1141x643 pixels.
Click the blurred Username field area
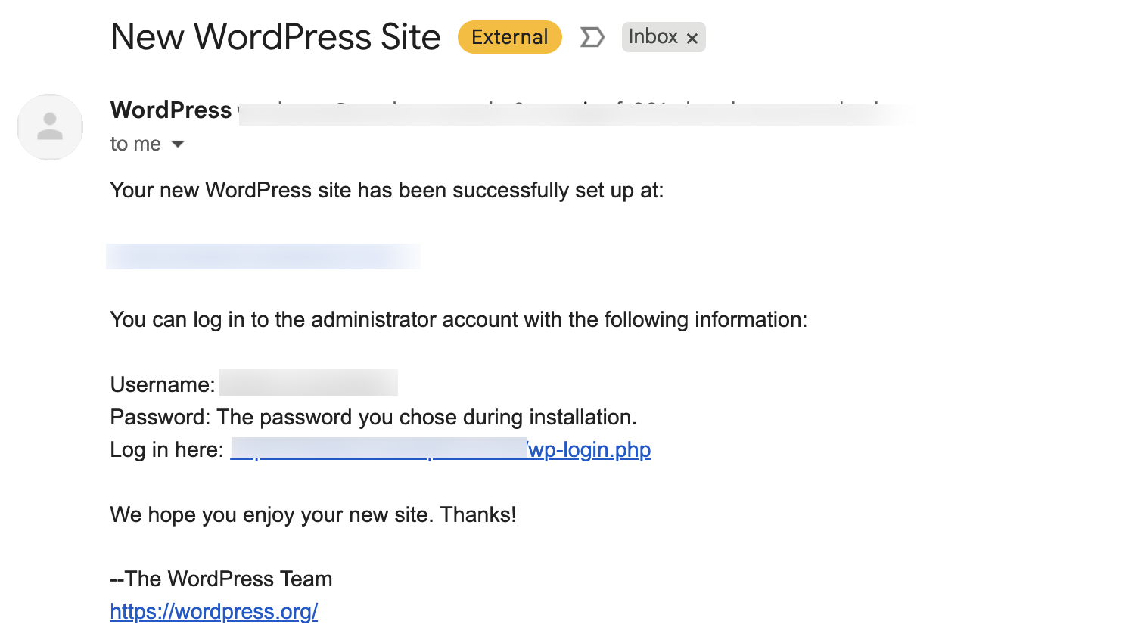point(308,383)
